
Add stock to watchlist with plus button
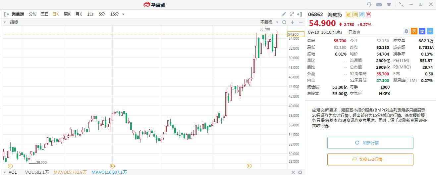coord(430,31)
